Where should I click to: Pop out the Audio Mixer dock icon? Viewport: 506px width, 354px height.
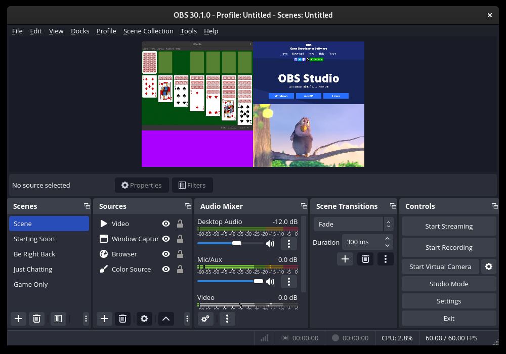pos(304,206)
